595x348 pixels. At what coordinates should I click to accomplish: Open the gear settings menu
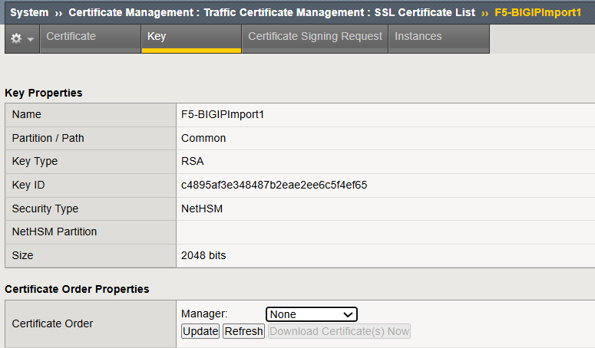pos(22,38)
